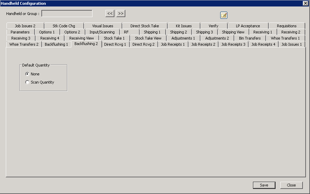
Task: Open the Stock Take View tab
Action: point(148,38)
